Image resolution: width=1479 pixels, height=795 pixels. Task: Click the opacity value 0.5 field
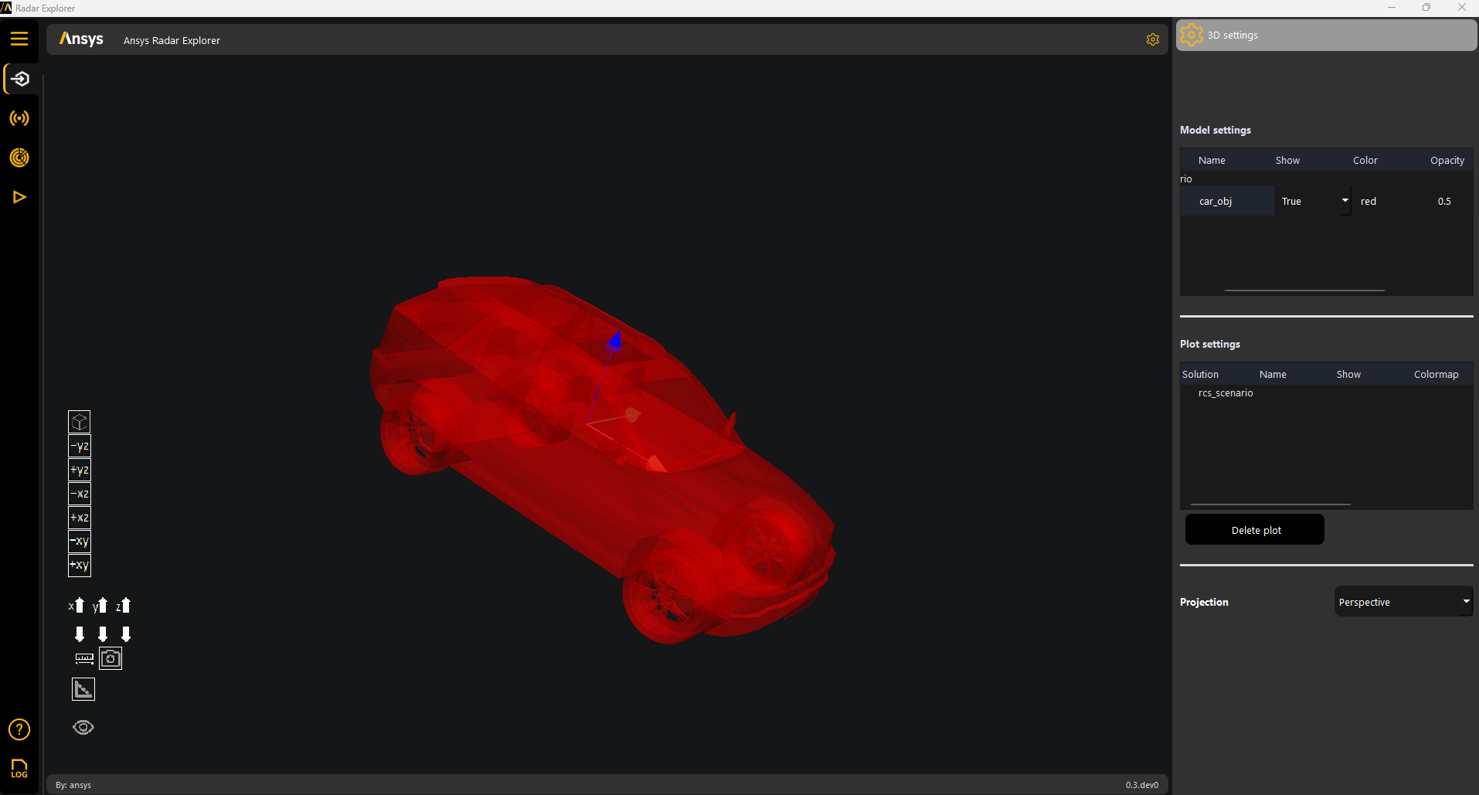coord(1443,201)
